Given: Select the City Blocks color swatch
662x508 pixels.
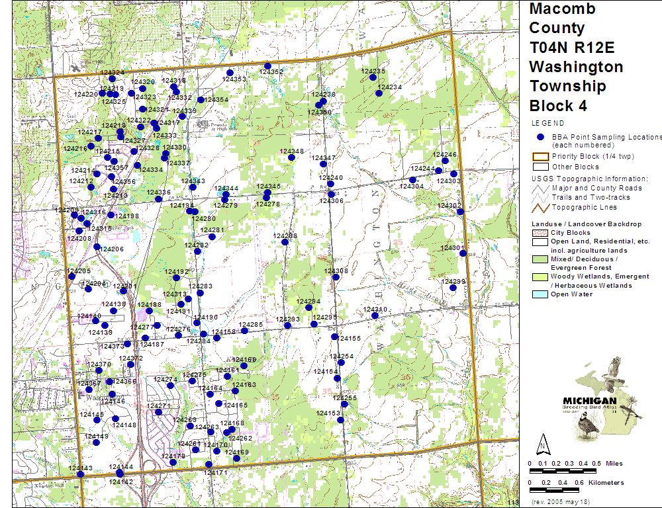Looking at the screenshot, I should (541, 233).
